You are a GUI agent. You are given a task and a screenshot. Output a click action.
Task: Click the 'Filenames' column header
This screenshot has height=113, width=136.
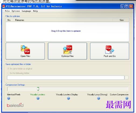[x=63, y=20]
